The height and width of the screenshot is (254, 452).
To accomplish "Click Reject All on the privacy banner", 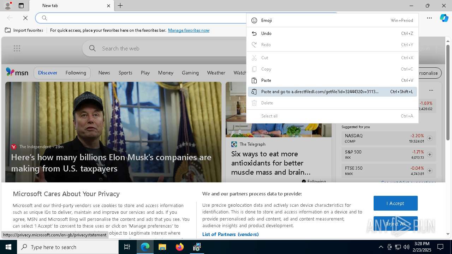I will pyautogui.click(x=395, y=224).
